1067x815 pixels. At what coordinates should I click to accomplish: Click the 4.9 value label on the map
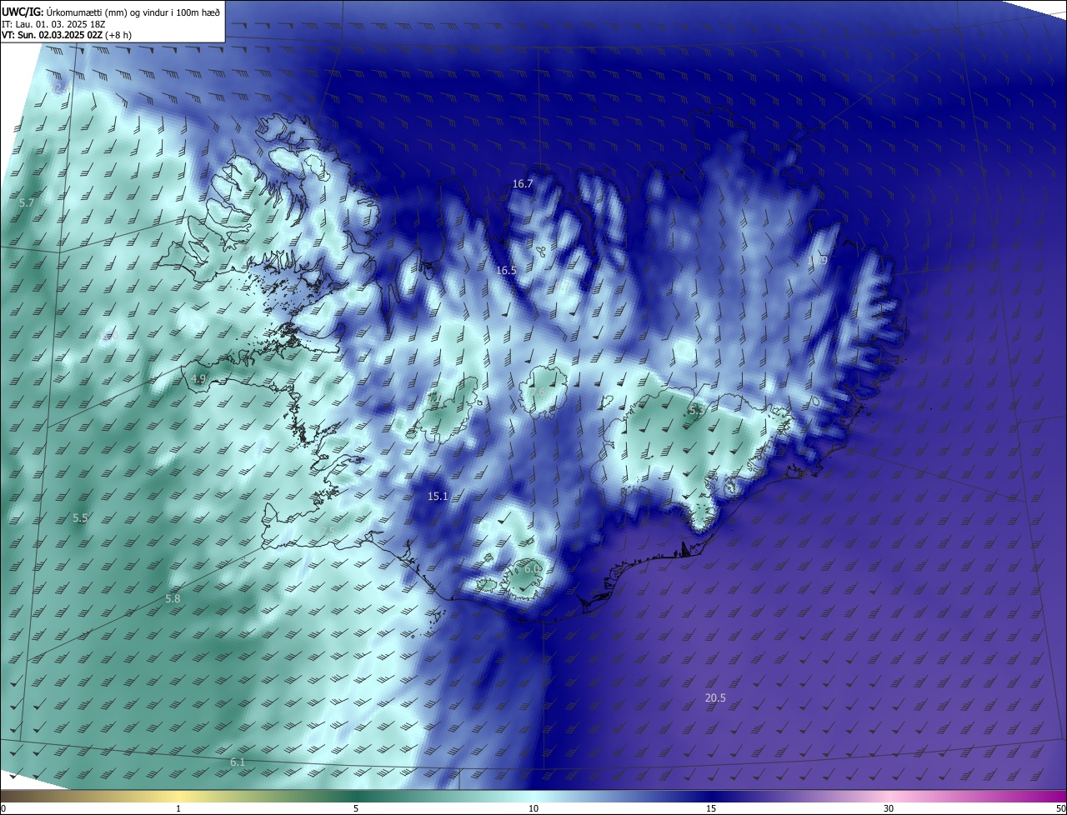(x=198, y=378)
